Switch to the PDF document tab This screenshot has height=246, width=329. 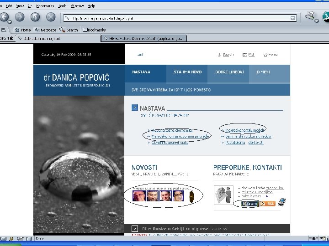coord(144,38)
